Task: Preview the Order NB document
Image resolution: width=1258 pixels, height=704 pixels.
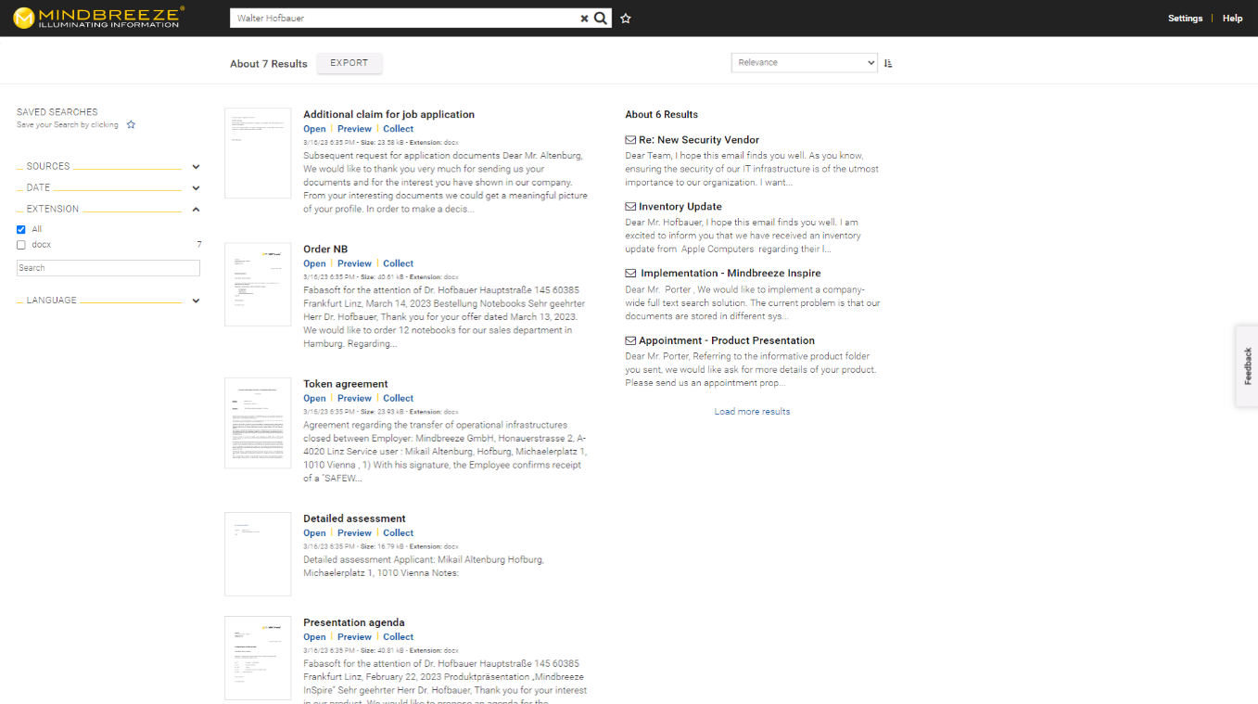Action: coord(354,263)
